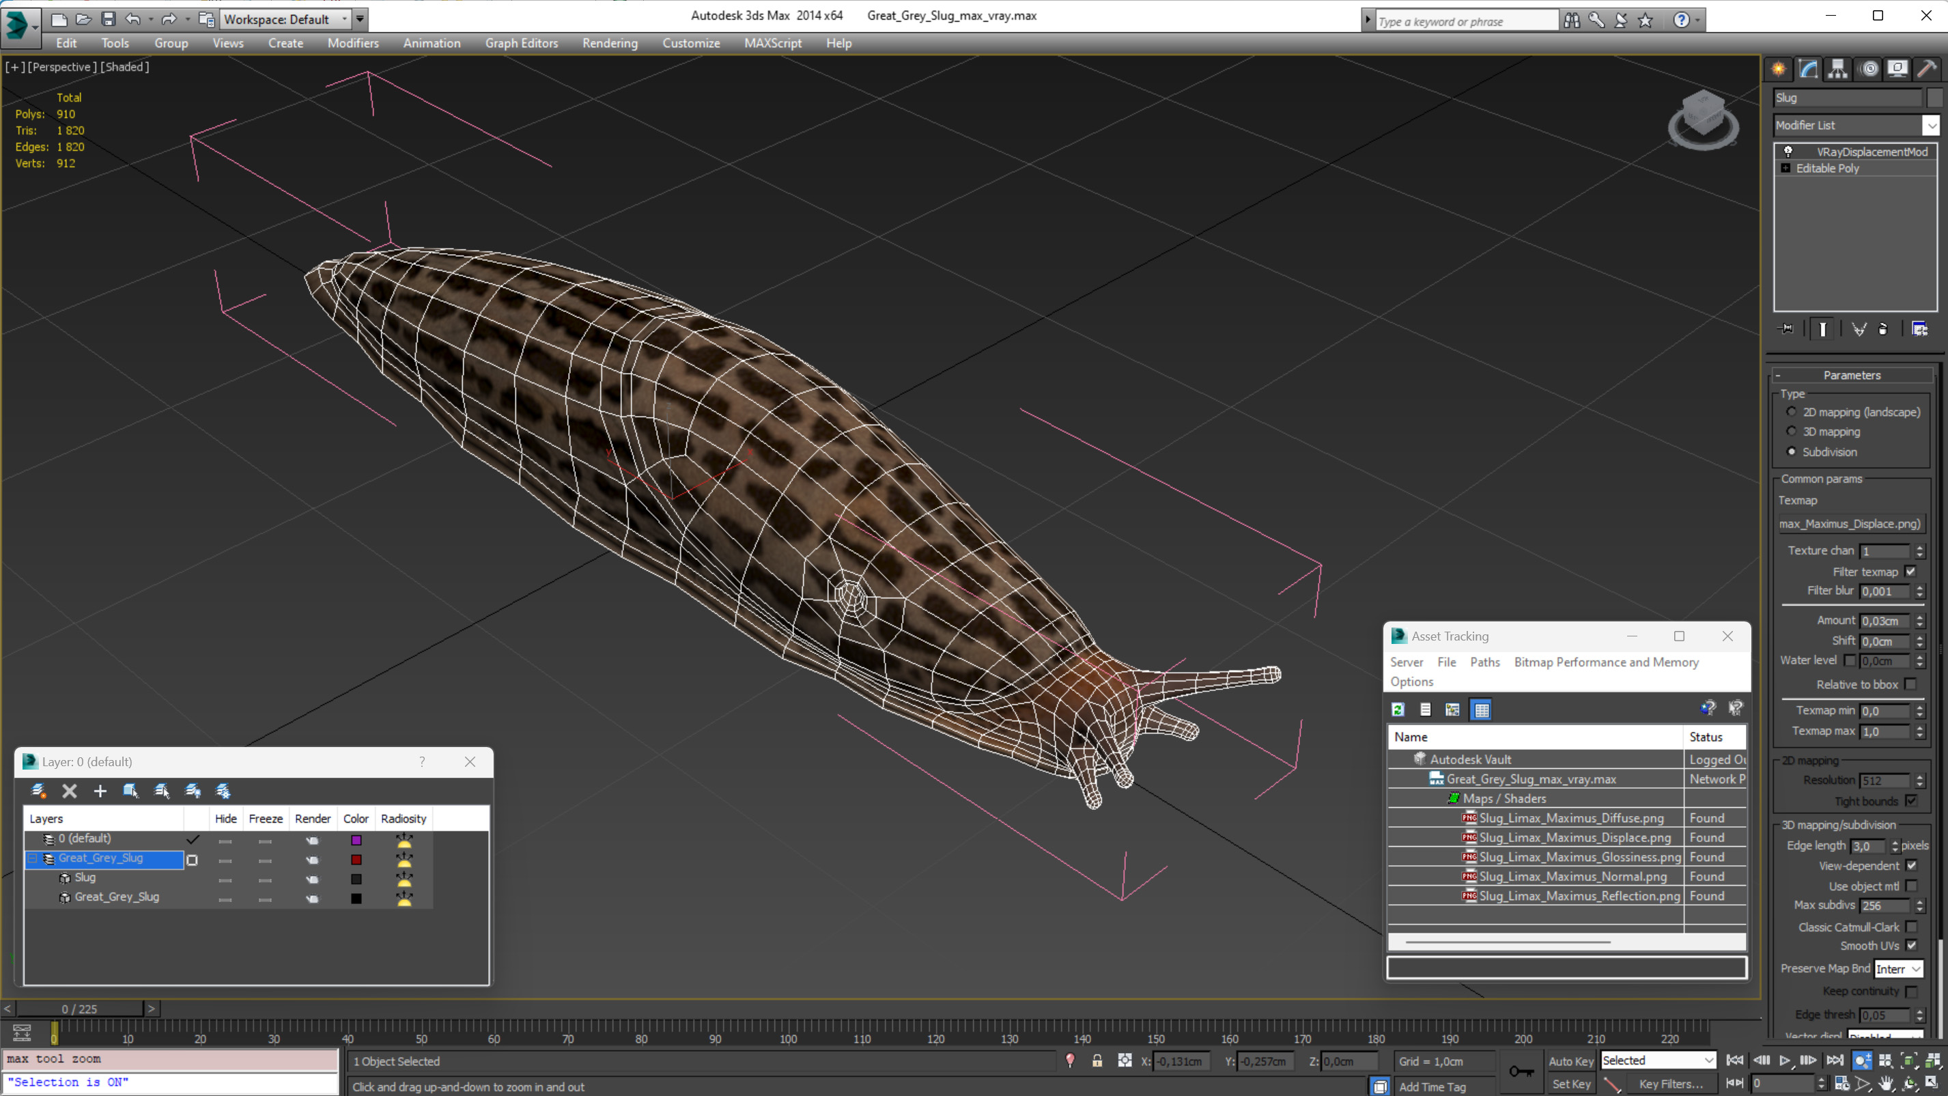Image resolution: width=1948 pixels, height=1096 pixels.
Task: Collapse Great_Grey_Slug layer tree node
Action: click(33, 858)
